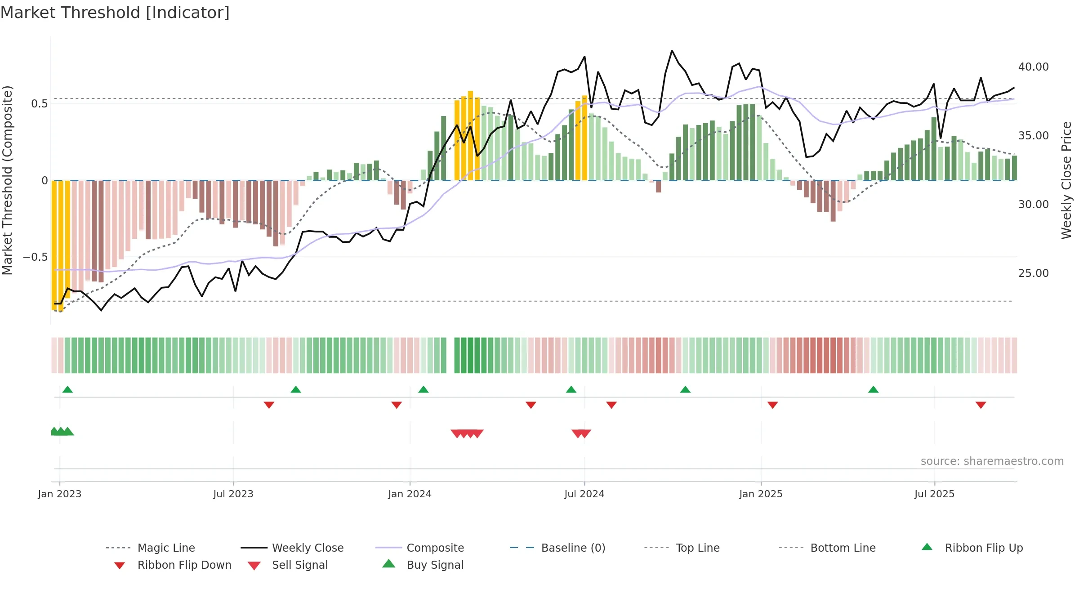Click ribbon flip down marker near May 2024
Image resolution: width=1079 pixels, height=607 pixels.
pyautogui.click(x=531, y=405)
